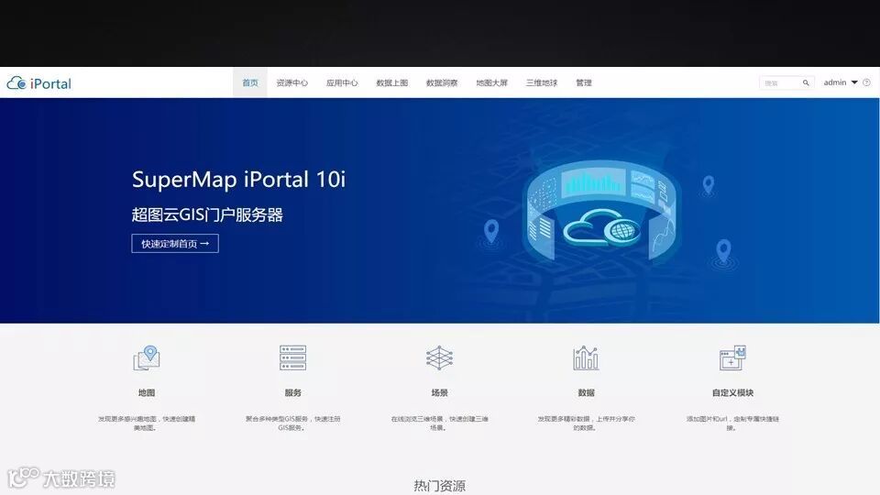
Task: Click the 数据 chart icon
Action: coord(586,358)
